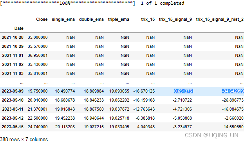Select row date 2021-11-01
Viewport: 244px width, 142px height.
coord(13,55)
